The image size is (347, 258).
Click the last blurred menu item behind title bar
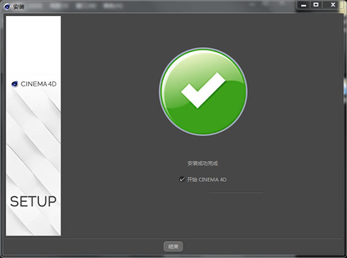coord(113,6)
